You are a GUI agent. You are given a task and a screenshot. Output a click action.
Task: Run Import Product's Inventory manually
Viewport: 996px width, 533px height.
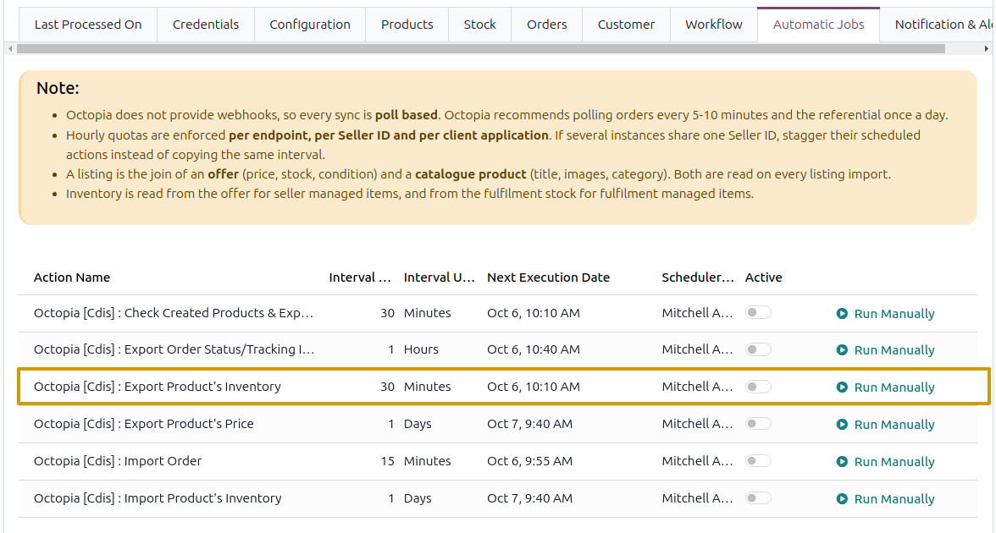(886, 499)
